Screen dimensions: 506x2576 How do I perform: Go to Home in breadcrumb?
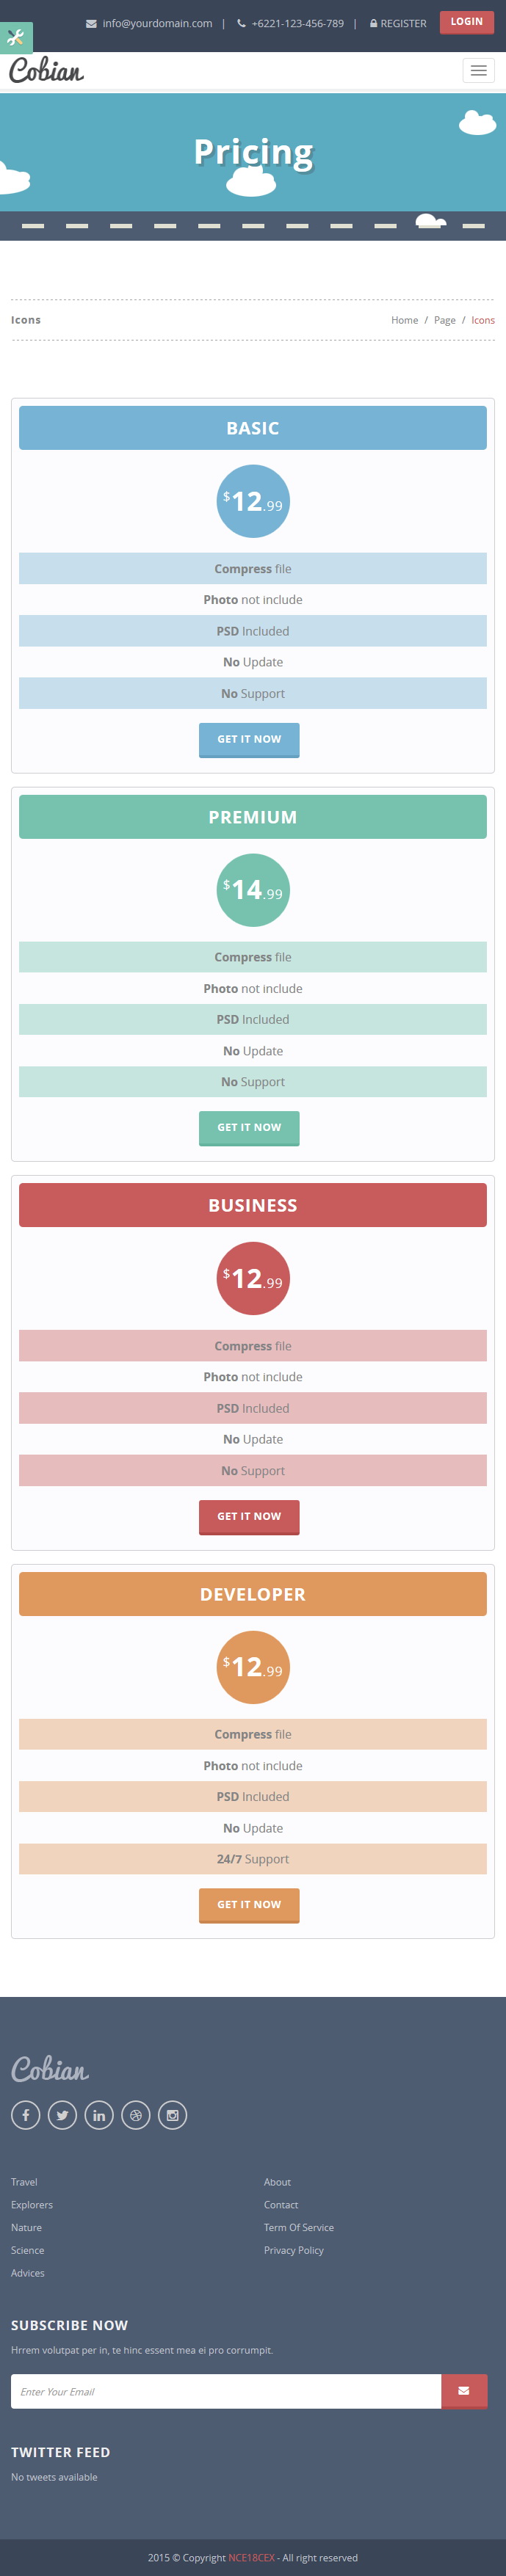(x=404, y=320)
